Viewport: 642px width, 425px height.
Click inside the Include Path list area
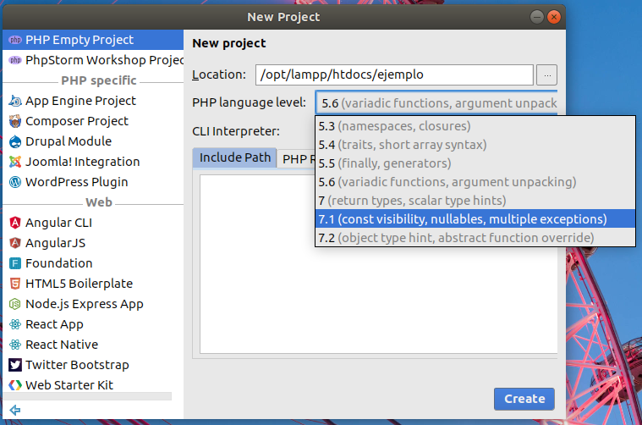click(x=379, y=264)
